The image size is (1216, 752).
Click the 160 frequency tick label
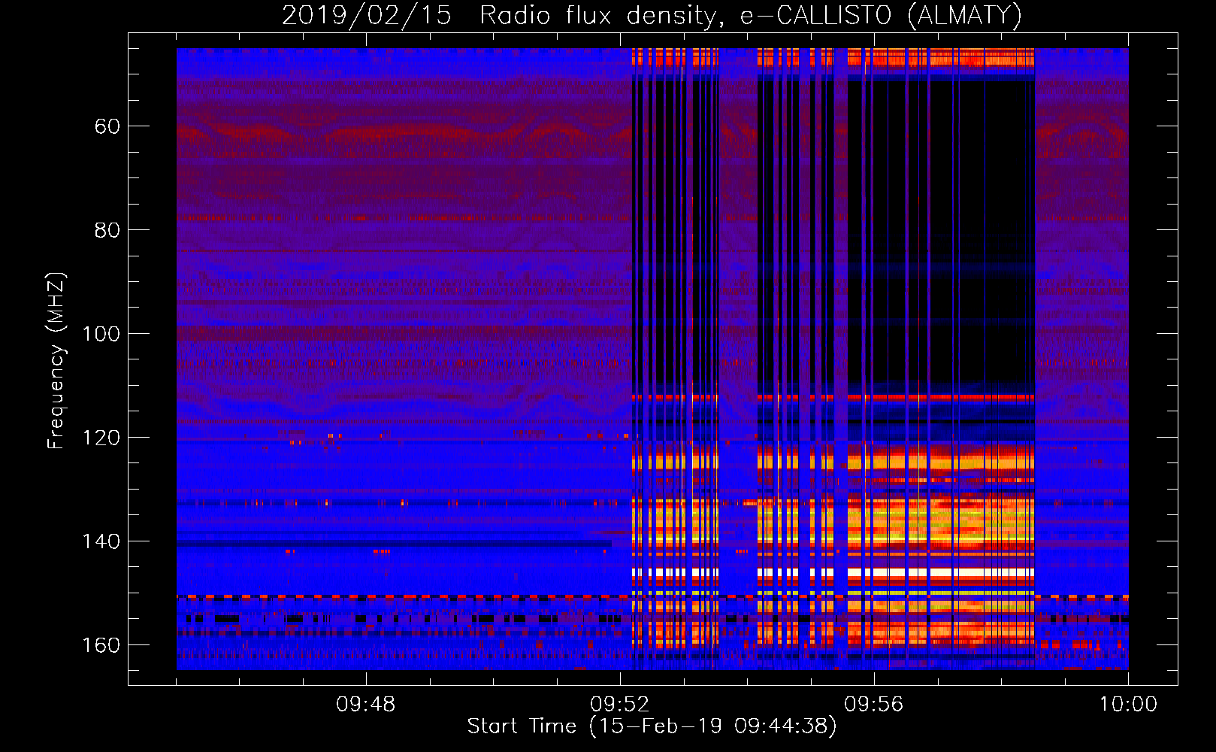pyautogui.click(x=101, y=645)
